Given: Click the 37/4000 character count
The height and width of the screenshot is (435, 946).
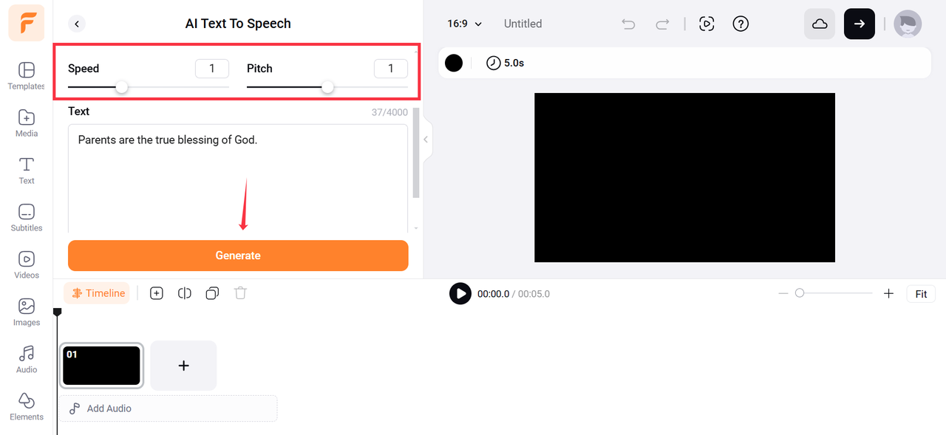Looking at the screenshot, I should (389, 112).
